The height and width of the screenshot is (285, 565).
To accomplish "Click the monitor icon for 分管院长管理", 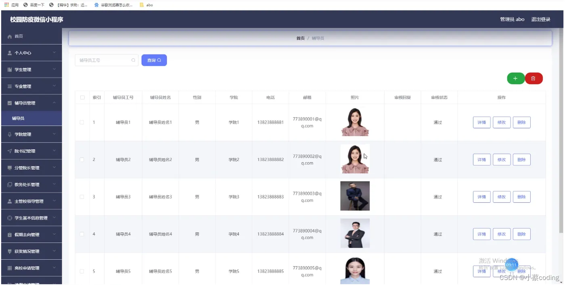I will 10,168.
